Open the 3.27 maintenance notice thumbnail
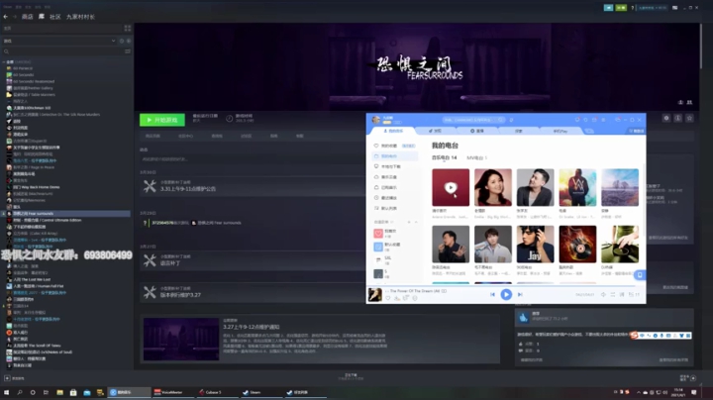Viewport: 713px width, 400px height. tap(181, 339)
